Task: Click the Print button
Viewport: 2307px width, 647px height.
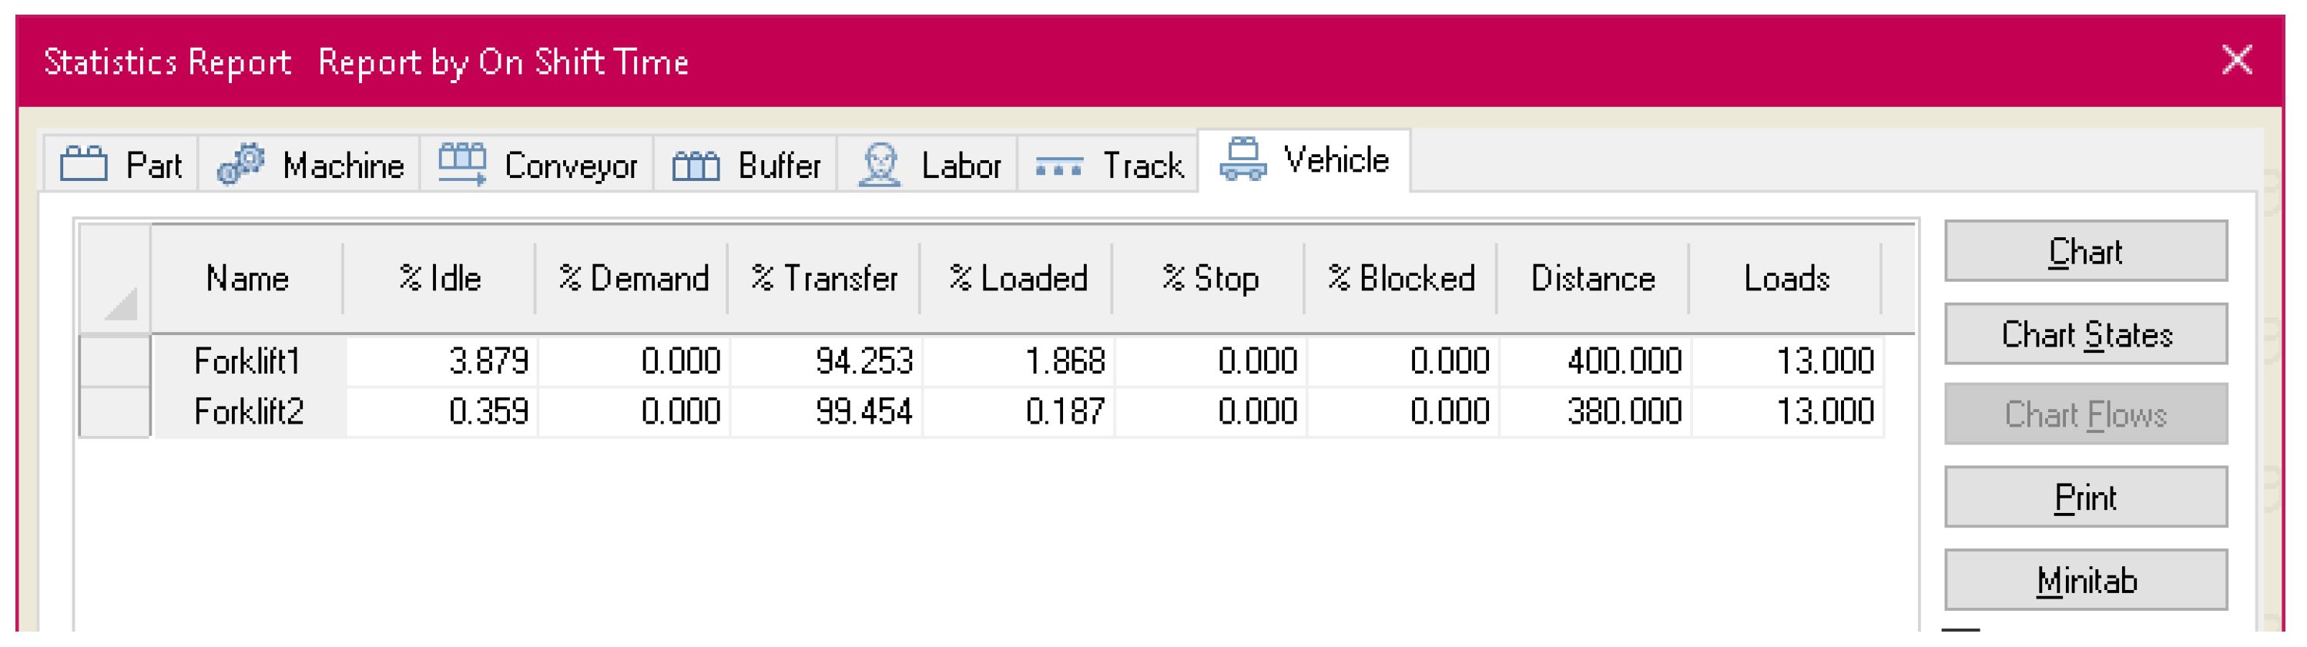Action: point(2085,498)
